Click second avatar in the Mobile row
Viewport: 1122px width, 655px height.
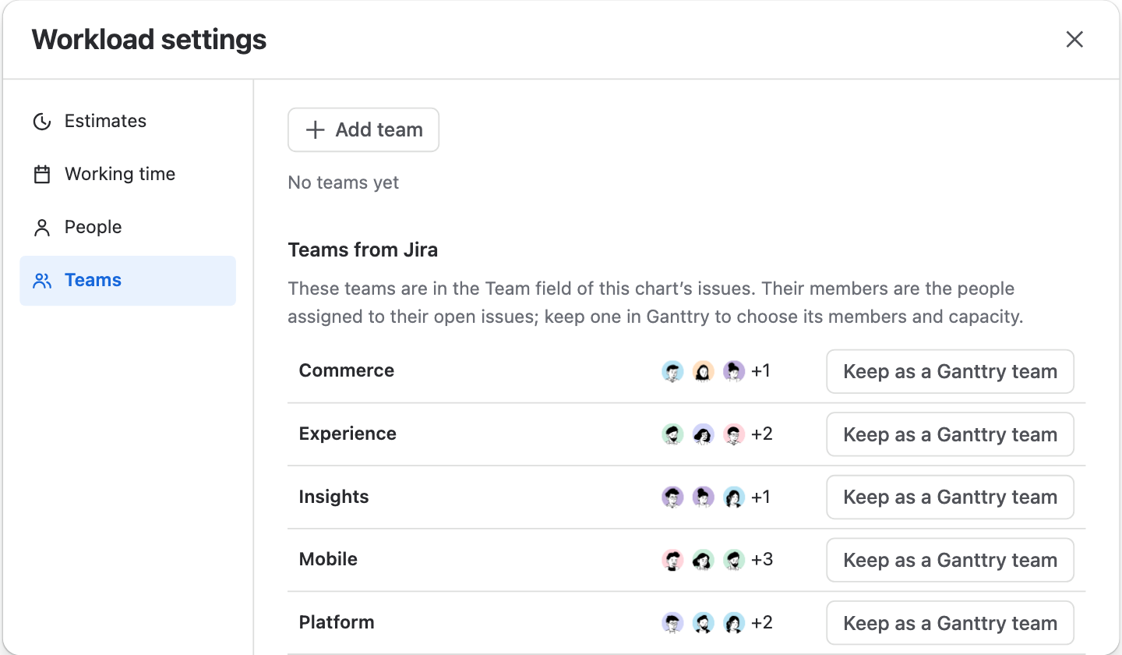703,560
